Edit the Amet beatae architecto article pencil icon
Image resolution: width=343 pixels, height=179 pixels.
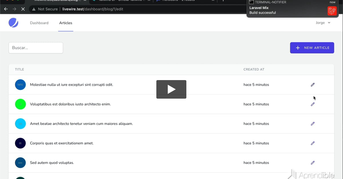pos(313,124)
